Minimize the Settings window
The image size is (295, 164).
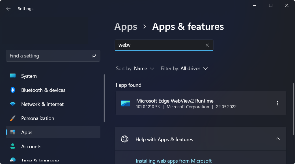pyautogui.click(x=255, y=5)
